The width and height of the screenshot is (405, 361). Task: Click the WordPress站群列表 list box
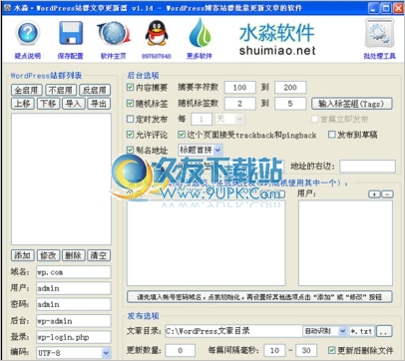61,180
